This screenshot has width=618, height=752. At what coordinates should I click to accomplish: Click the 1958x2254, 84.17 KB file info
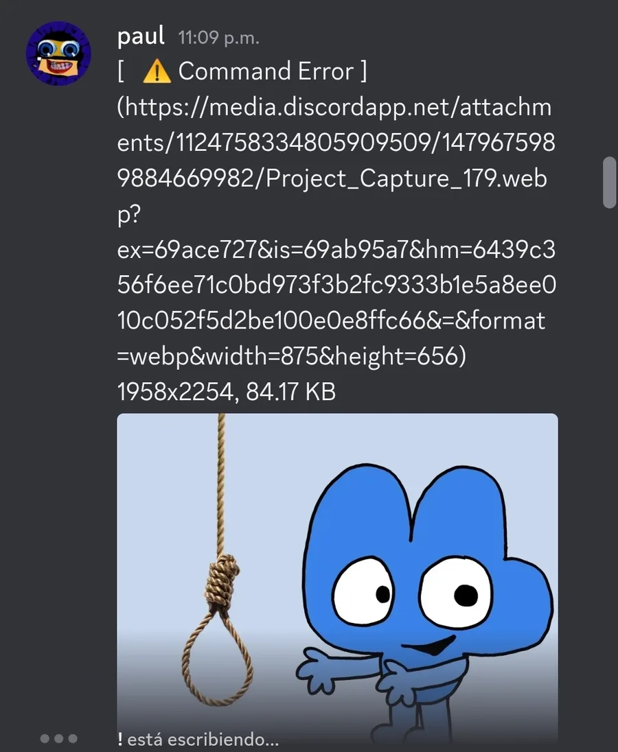tap(227, 391)
